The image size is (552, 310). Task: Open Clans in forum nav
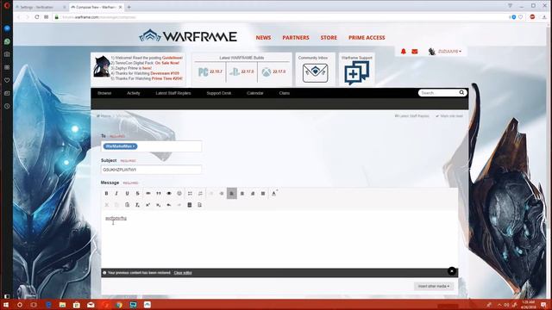(285, 93)
